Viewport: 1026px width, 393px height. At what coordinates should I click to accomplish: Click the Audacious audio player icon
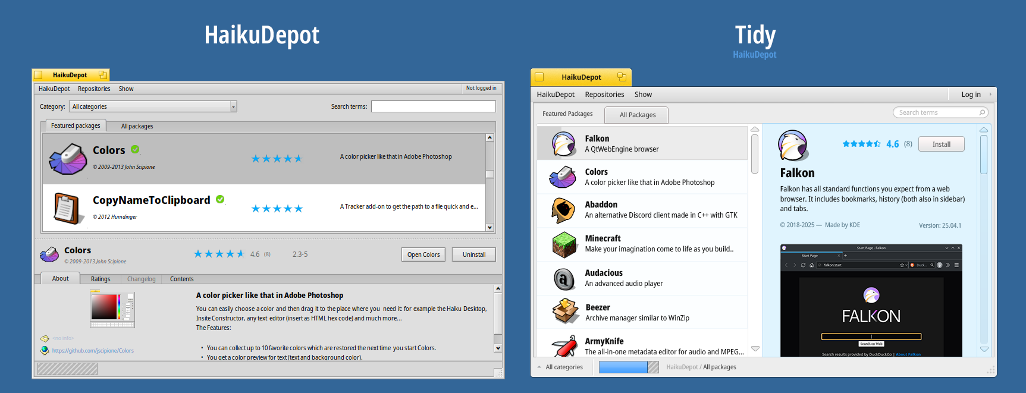tap(563, 278)
